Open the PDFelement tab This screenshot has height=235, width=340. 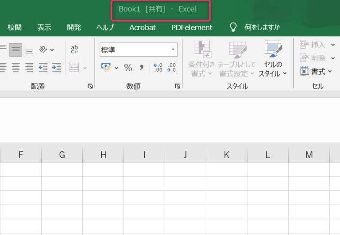(192, 27)
